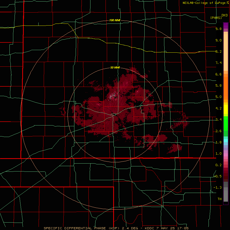Image resolution: width=230 pixels, height=230 pixels.
Task: Click the cyan high-KDP pixels in the radar echo
Action: click(x=113, y=96)
